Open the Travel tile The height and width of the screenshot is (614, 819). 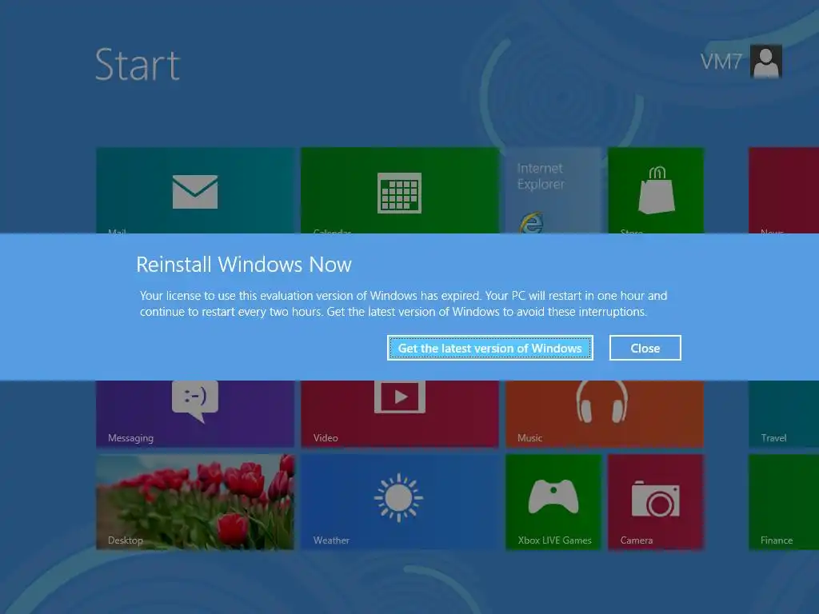(x=784, y=413)
